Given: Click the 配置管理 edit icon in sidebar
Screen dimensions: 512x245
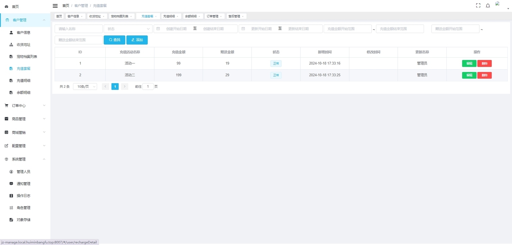Looking at the screenshot, I should [x=6, y=146].
